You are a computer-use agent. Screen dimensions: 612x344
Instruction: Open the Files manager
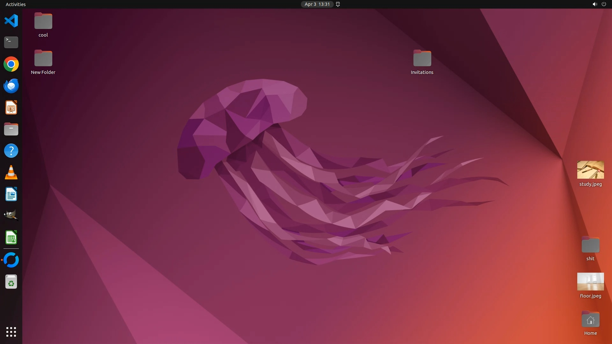pyautogui.click(x=11, y=129)
